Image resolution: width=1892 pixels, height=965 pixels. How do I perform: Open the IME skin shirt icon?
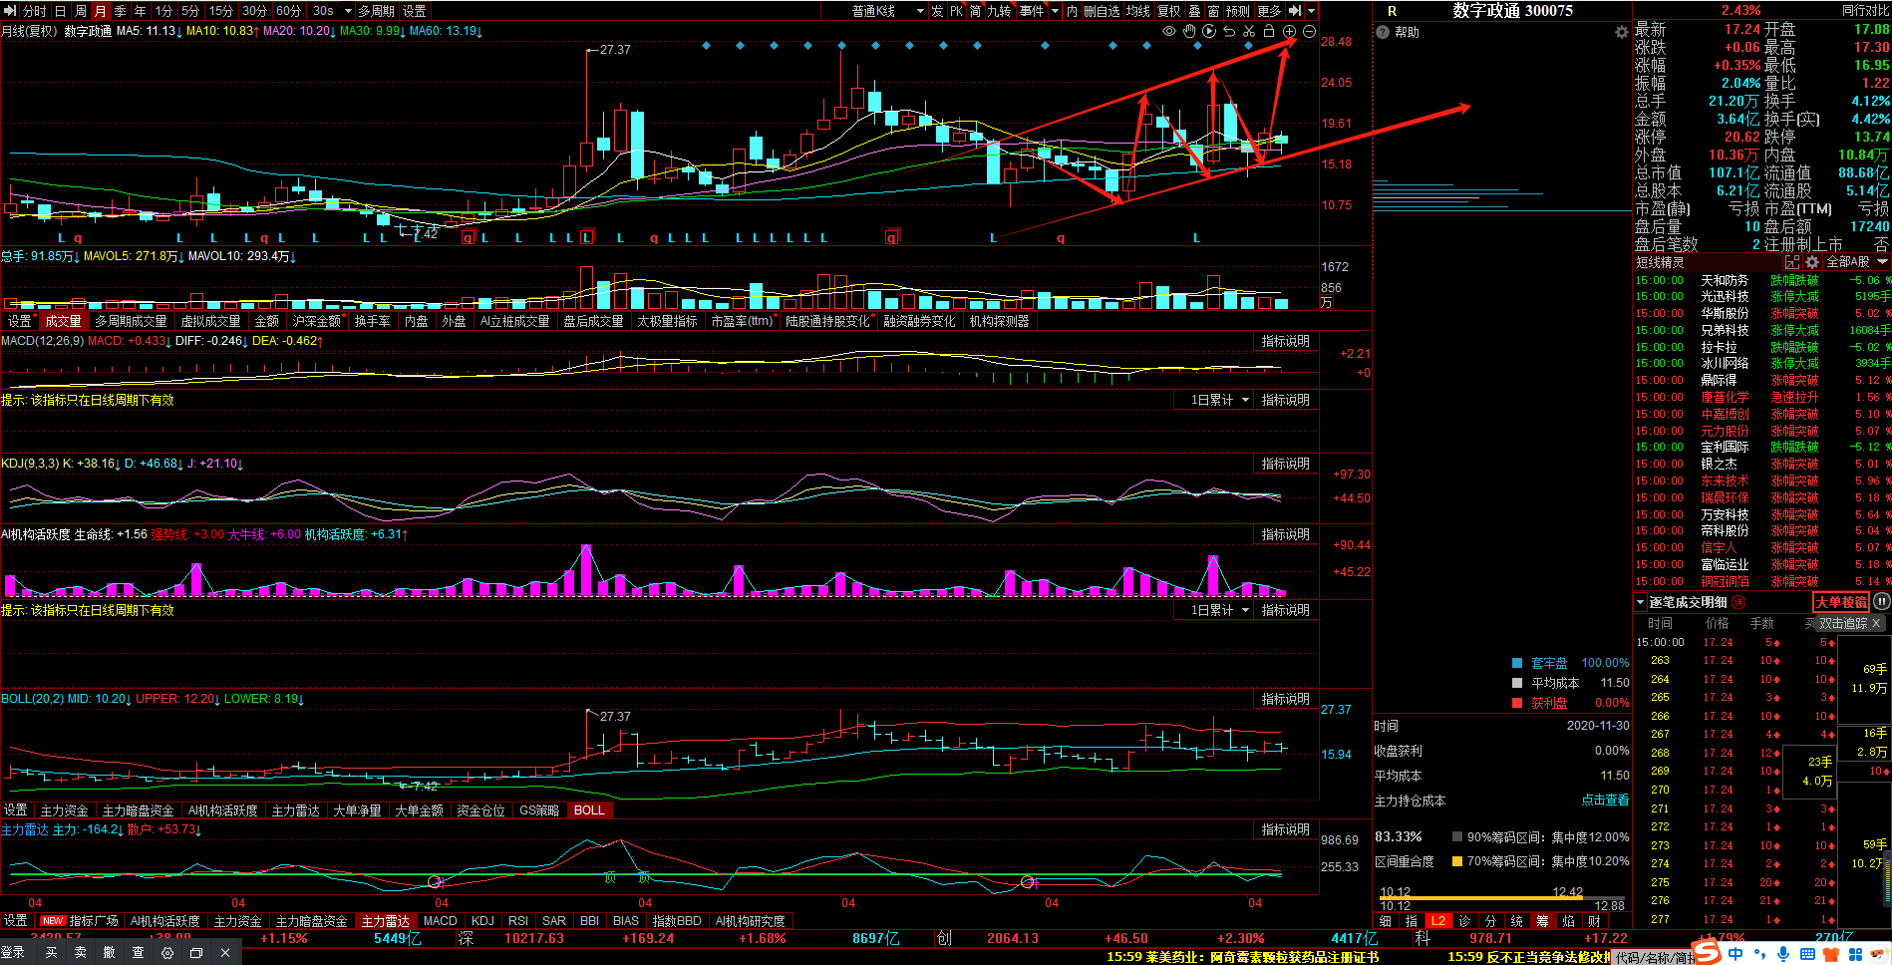[1830, 954]
